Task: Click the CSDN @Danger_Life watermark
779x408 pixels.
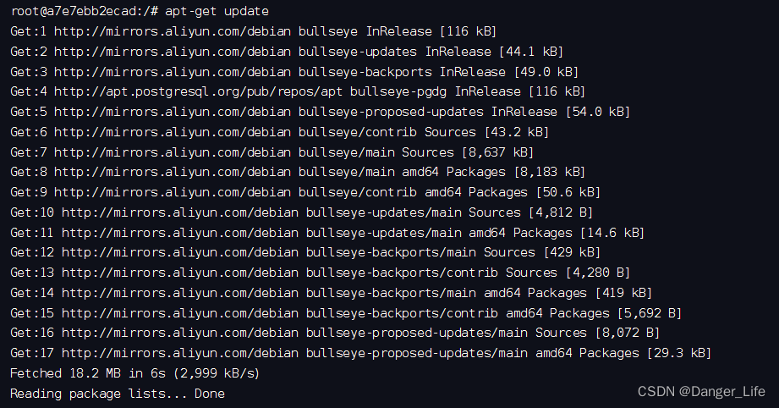Action: pos(701,392)
